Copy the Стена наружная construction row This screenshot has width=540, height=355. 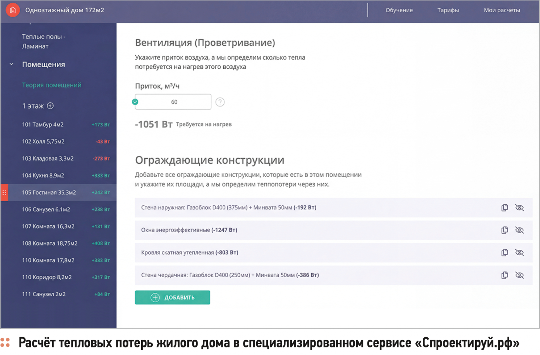[505, 208]
